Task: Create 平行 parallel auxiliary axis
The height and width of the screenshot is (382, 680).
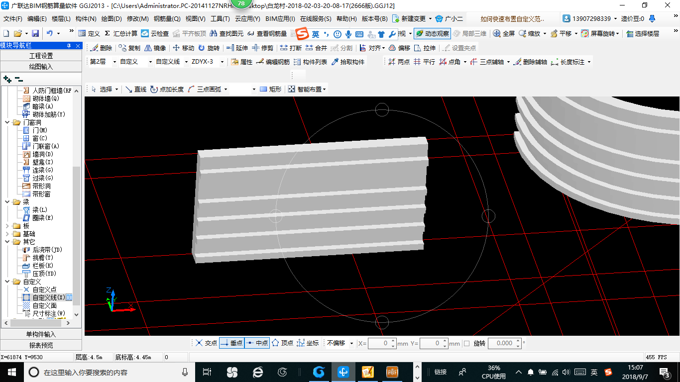Action: click(424, 62)
